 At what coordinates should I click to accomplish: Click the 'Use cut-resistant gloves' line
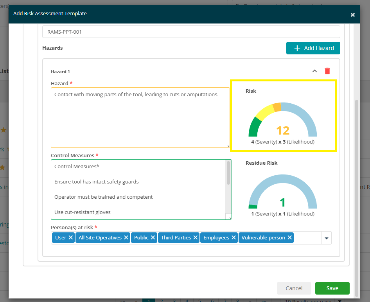(x=83, y=212)
